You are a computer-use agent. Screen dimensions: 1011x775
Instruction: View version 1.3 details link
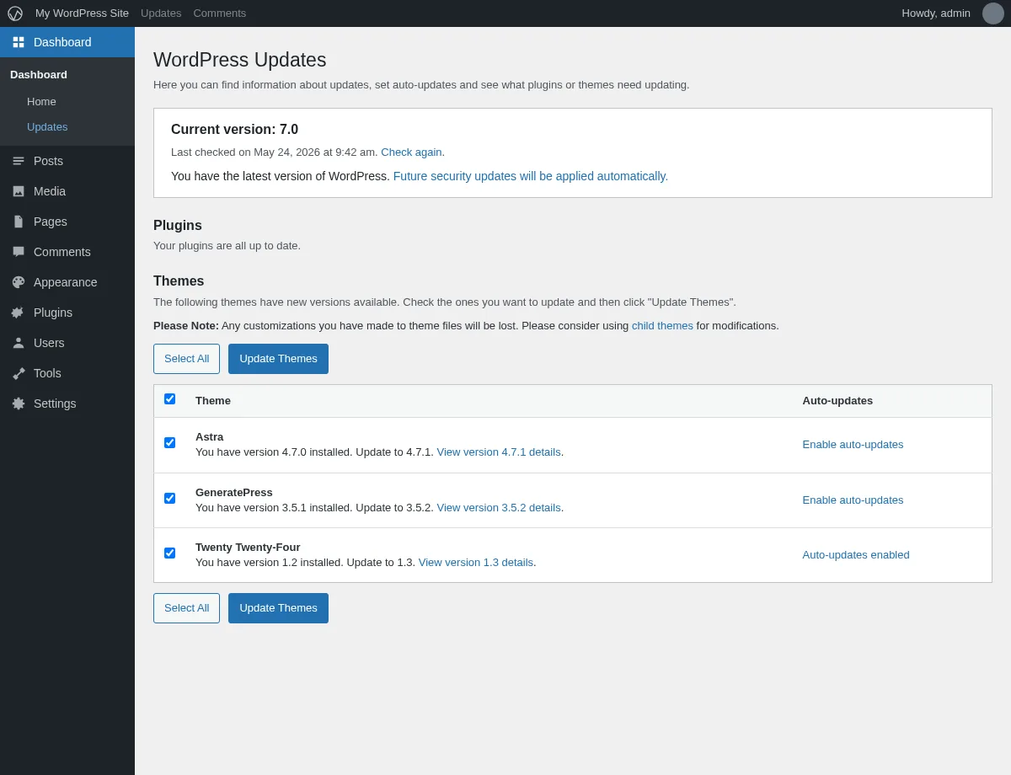point(476,563)
